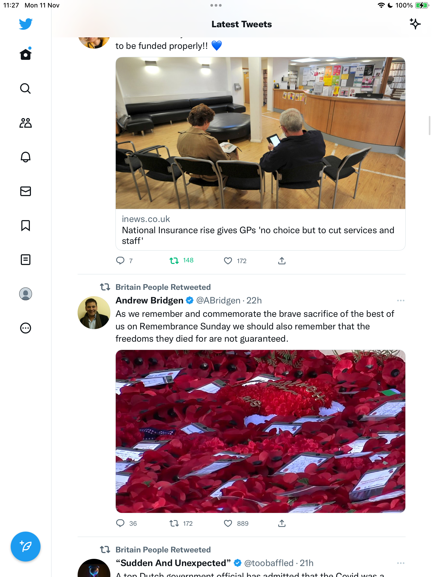Open the Bookmarks icon
Image resolution: width=432 pixels, height=577 pixels.
[x=26, y=225]
